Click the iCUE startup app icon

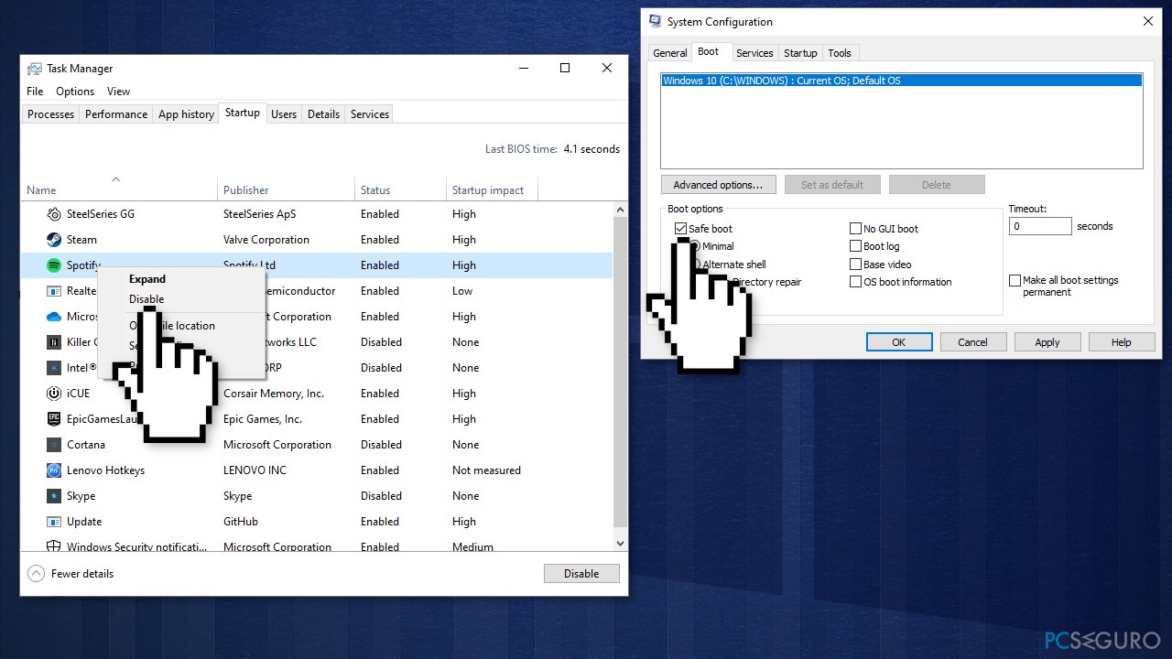point(53,394)
